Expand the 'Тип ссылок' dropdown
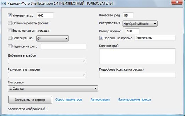Screen dimensions: 185x116 pos(53,89)
